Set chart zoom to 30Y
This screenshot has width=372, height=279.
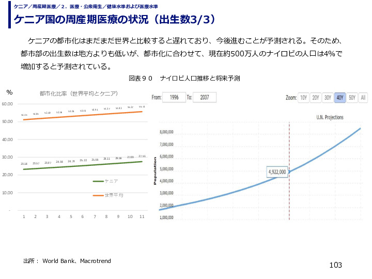(328, 98)
